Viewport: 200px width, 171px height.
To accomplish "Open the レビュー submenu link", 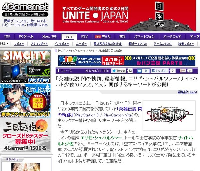I will tap(19, 44).
